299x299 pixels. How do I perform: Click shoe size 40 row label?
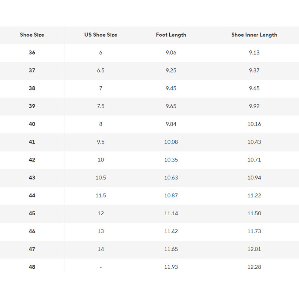(32, 124)
